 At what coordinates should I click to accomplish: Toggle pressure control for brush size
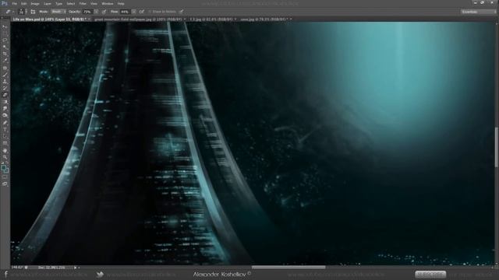pos(181,12)
